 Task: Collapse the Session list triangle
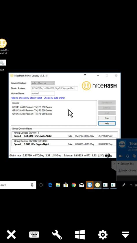coord(119,164)
